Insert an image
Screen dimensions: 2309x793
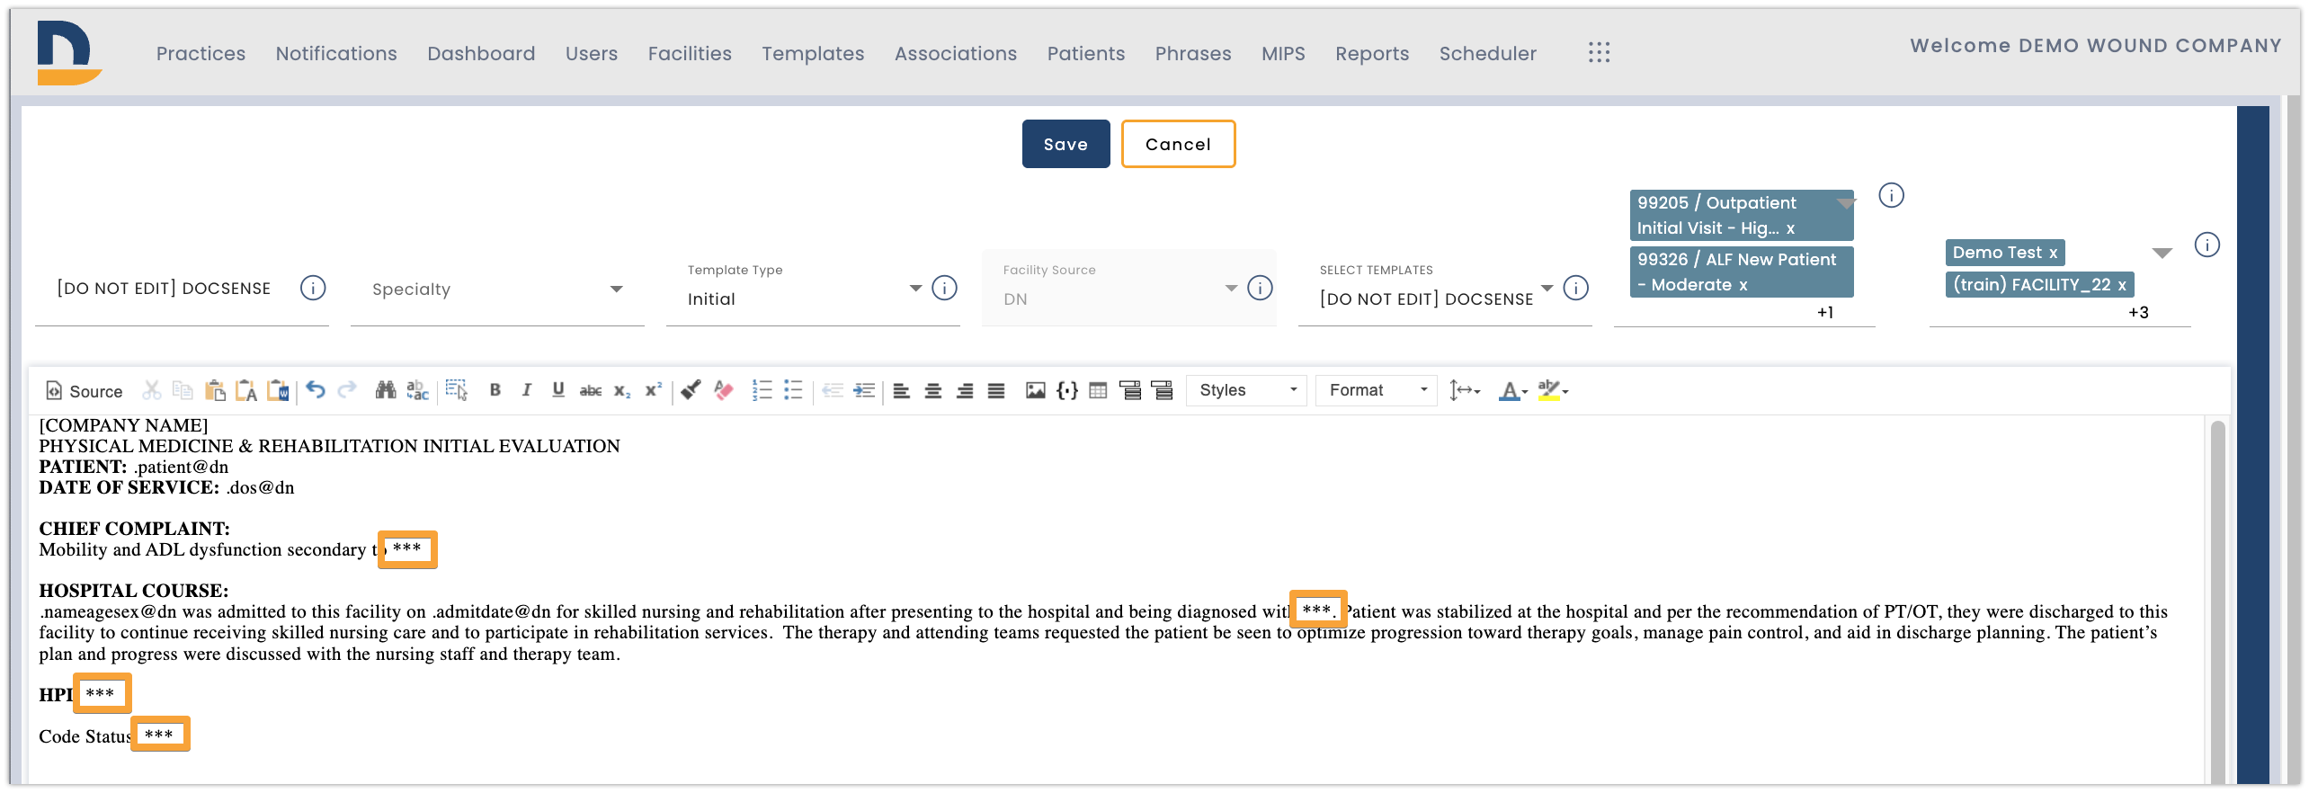point(1036,390)
